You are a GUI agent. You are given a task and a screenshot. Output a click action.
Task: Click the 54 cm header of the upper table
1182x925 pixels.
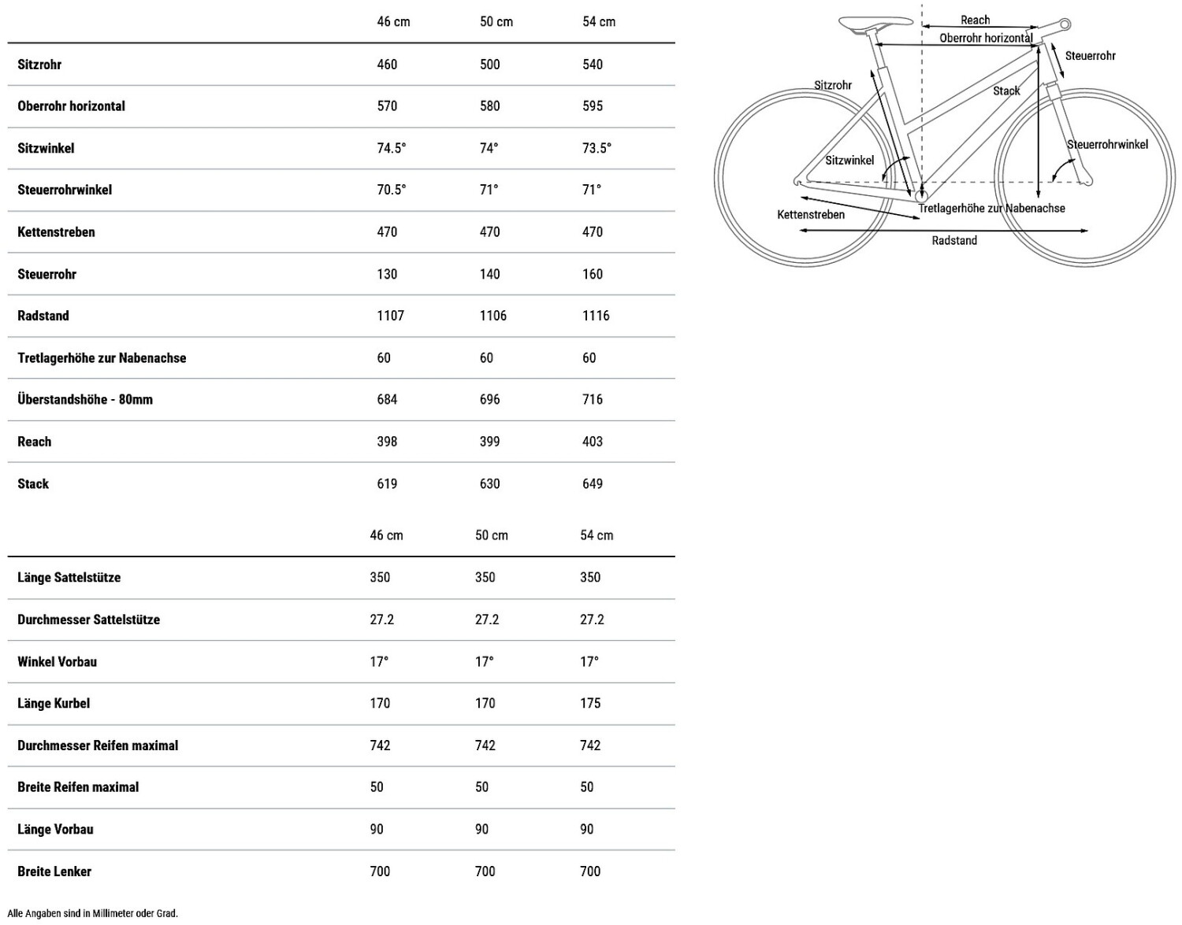tap(599, 22)
